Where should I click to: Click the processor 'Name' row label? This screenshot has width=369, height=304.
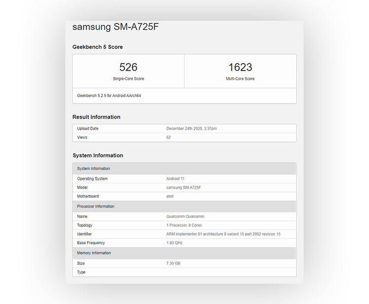pyautogui.click(x=82, y=216)
